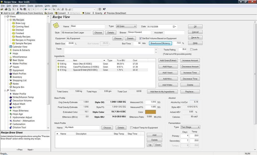Click the Copy toolbar icon

click(x=21, y=9)
